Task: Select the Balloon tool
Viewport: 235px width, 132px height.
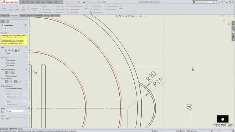Action: 43,6
